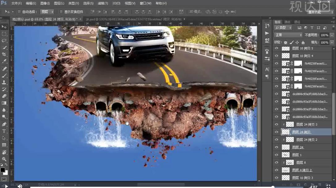
Task: Toggle visibility of 图层 24 拷贝 layer
Action: coord(276,132)
